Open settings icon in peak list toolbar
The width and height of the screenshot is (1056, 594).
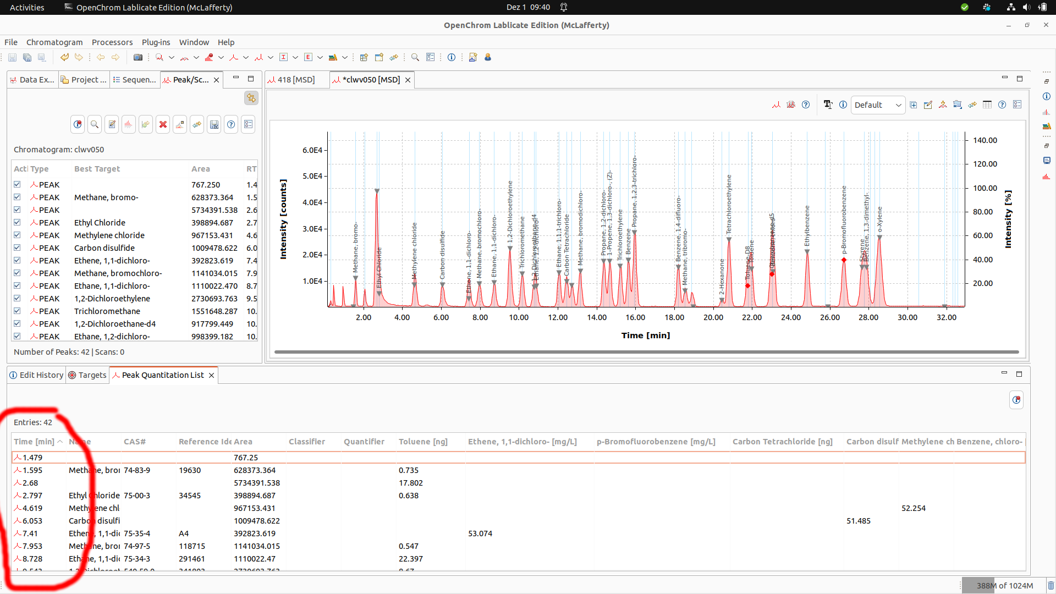tap(248, 124)
